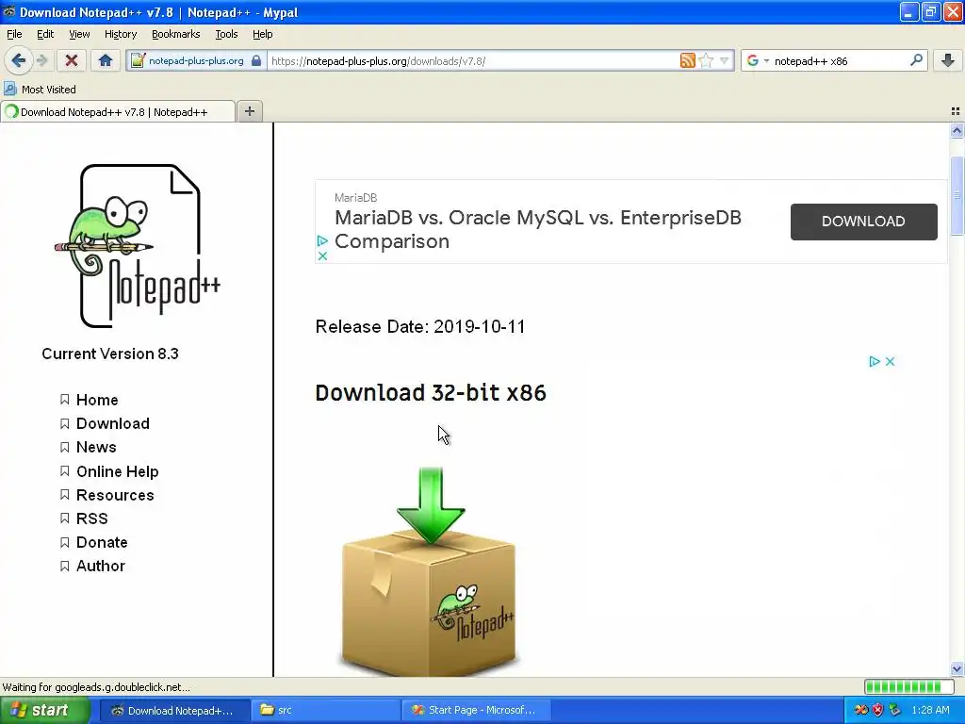
Task: Click the Forward navigation arrow
Action: (x=41, y=60)
